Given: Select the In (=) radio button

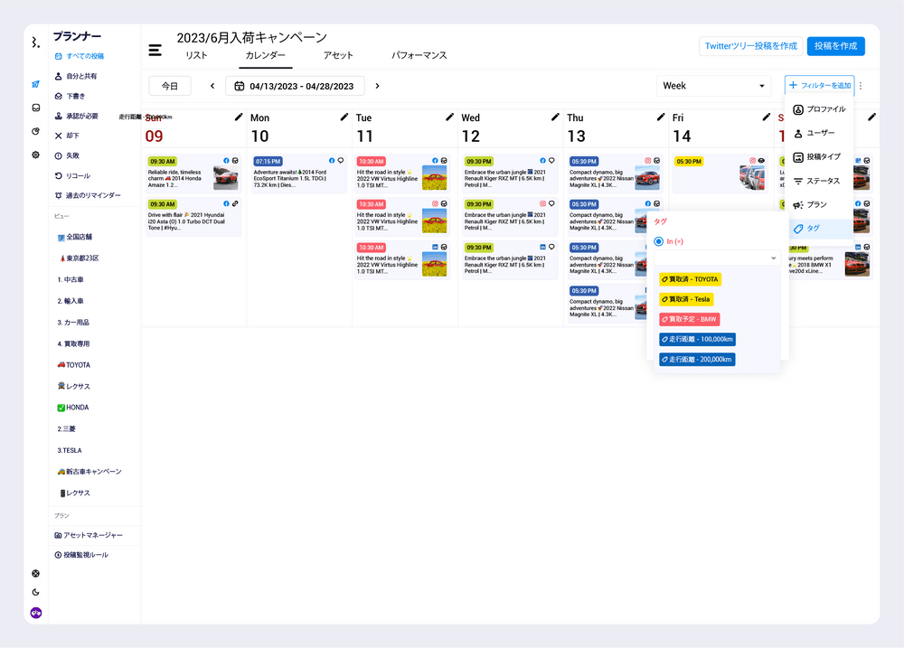Looking at the screenshot, I should [x=659, y=241].
